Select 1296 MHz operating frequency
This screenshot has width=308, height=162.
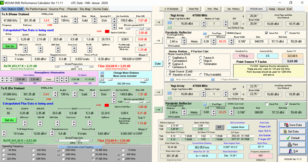tap(33, 159)
